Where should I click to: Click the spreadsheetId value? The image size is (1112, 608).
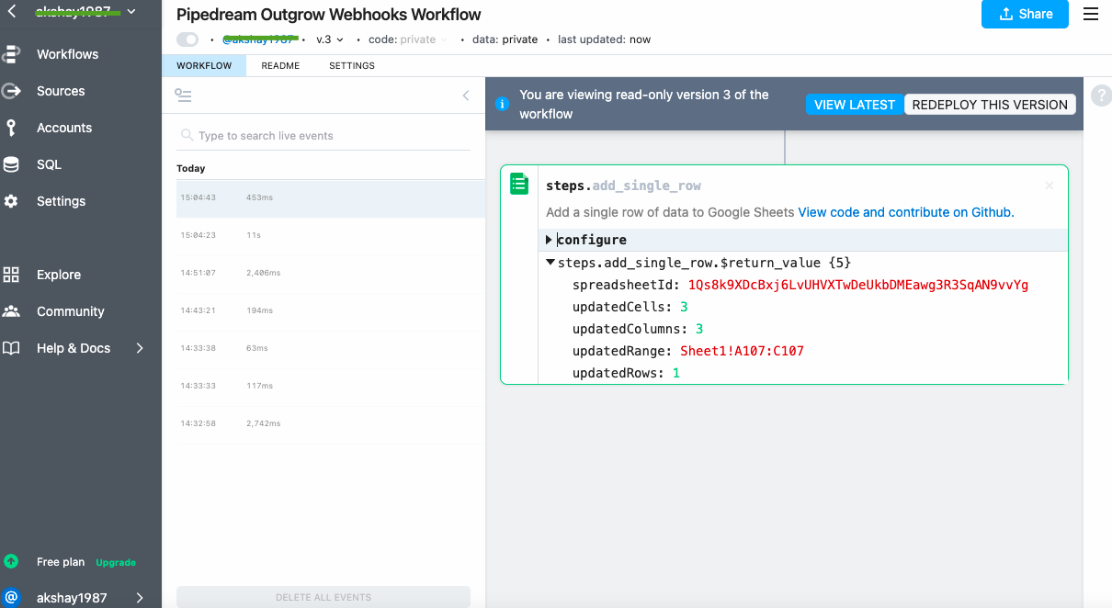click(858, 285)
